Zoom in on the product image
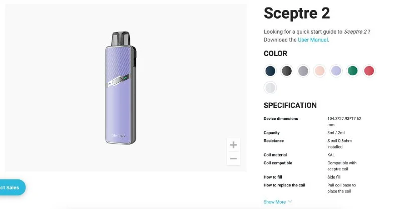Viewport: 401px width, 209px height. 233,145
